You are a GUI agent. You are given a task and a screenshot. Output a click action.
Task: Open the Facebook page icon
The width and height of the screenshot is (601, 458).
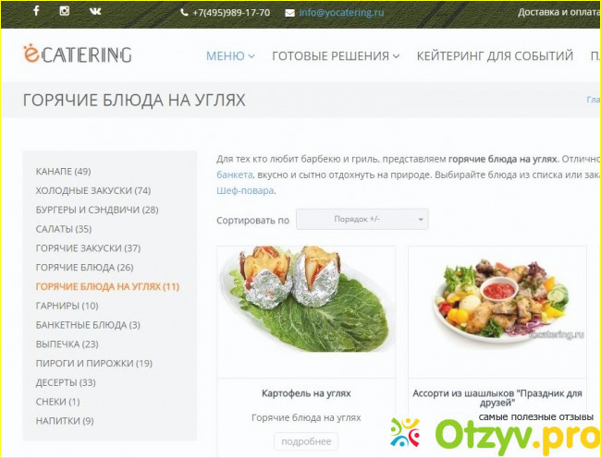[37, 12]
